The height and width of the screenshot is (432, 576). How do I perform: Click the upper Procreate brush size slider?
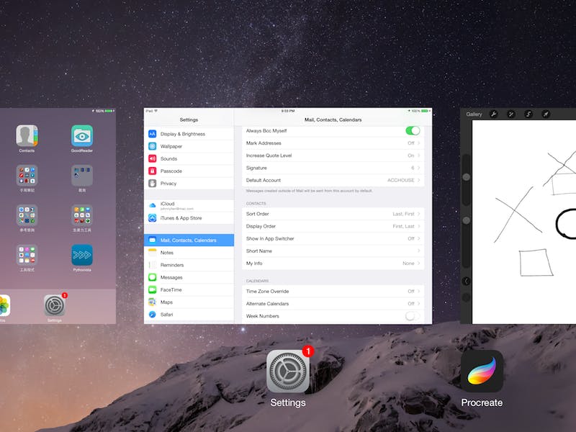[466, 176]
